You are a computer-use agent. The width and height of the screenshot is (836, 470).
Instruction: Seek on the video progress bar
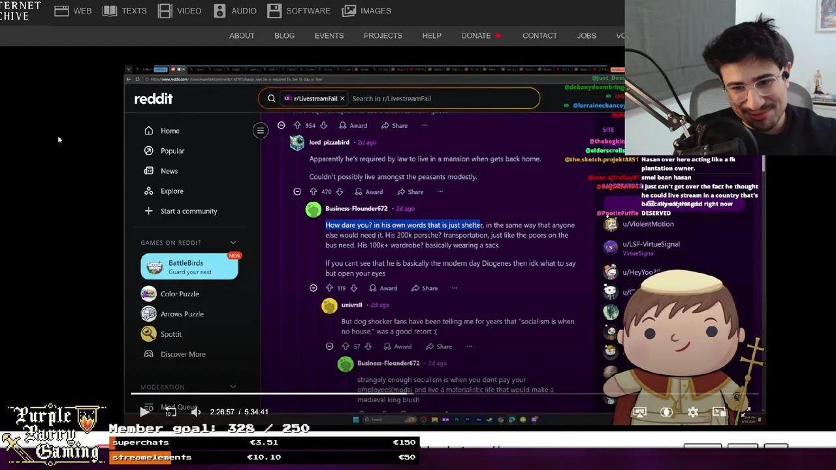pos(445,394)
